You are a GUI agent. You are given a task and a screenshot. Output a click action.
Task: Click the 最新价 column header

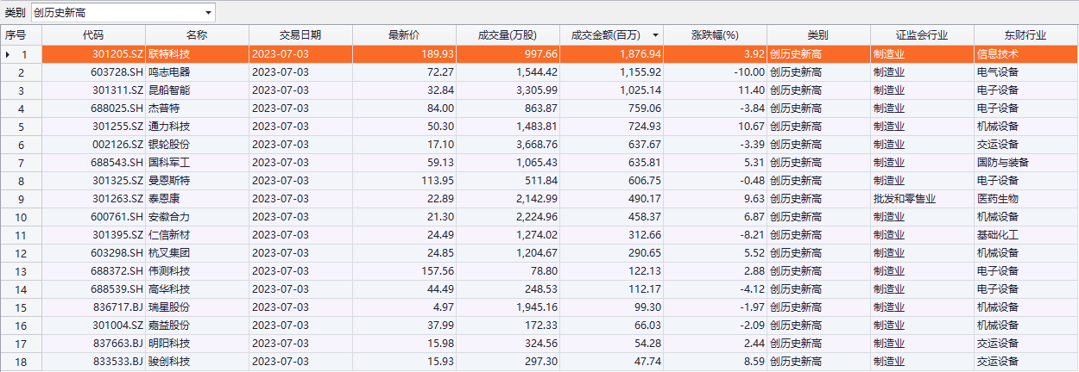pos(404,35)
